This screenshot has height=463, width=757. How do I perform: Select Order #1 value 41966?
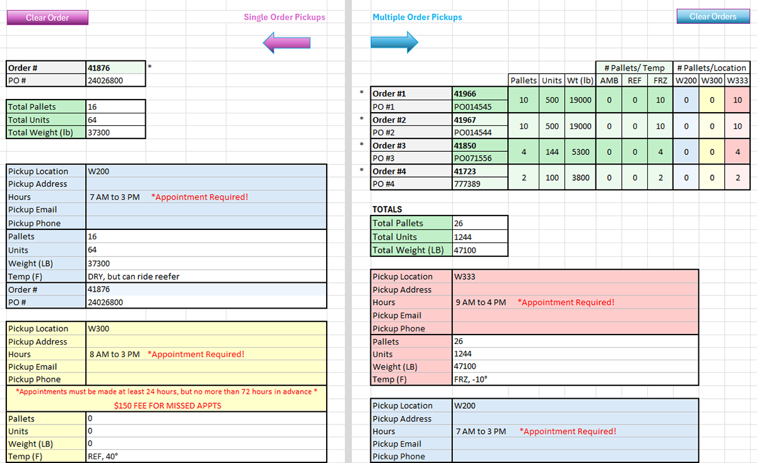coord(480,94)
